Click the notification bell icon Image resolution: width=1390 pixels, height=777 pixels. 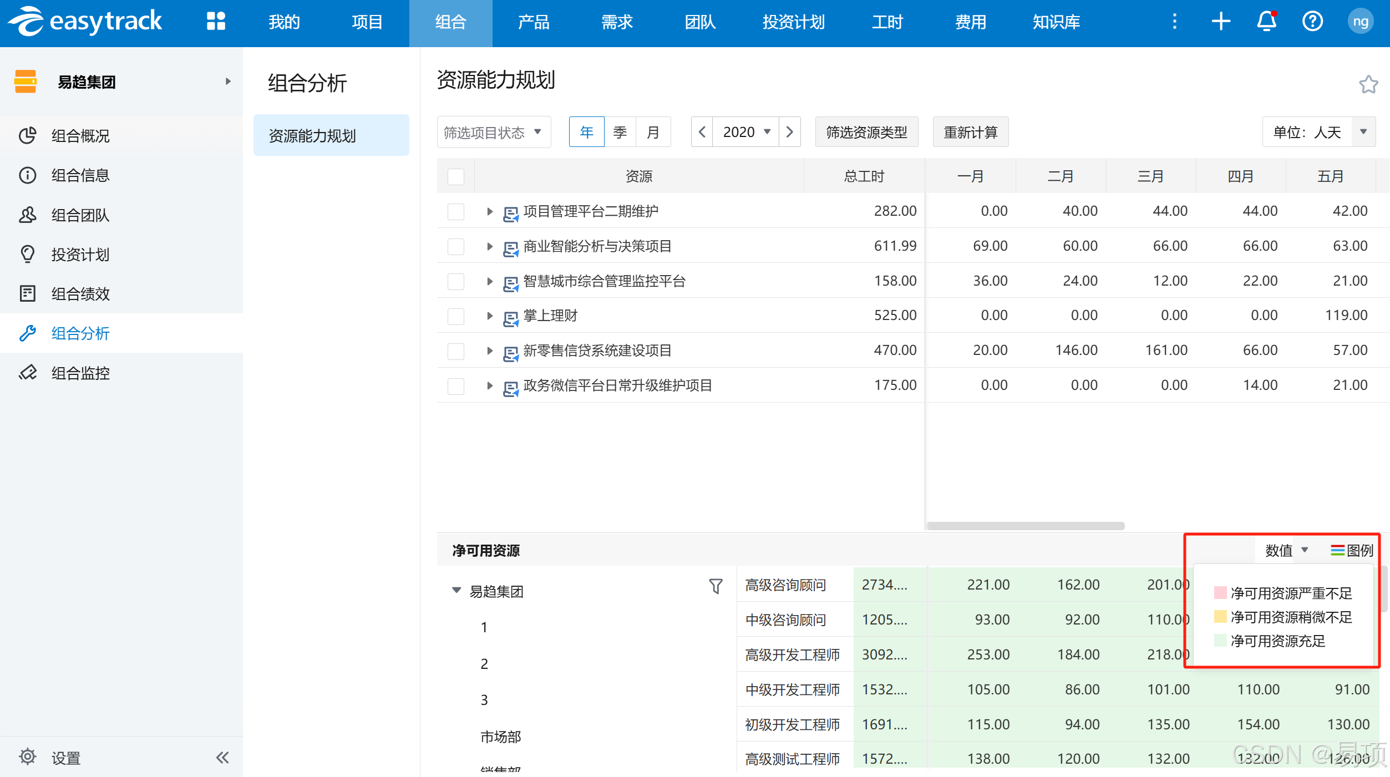pos(1266,22)
